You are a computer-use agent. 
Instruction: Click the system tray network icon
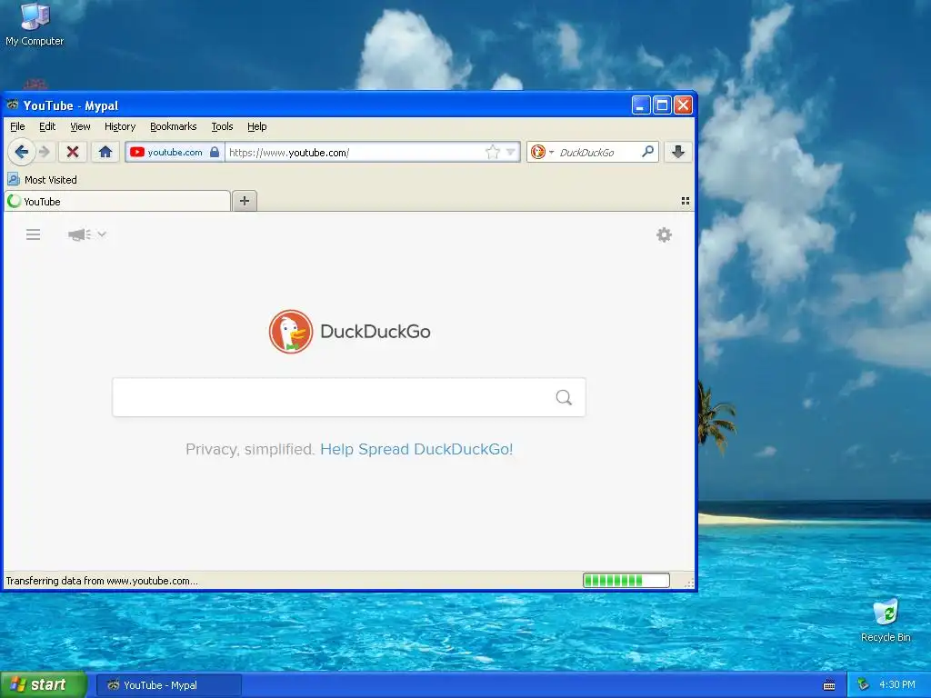point(863,684)
